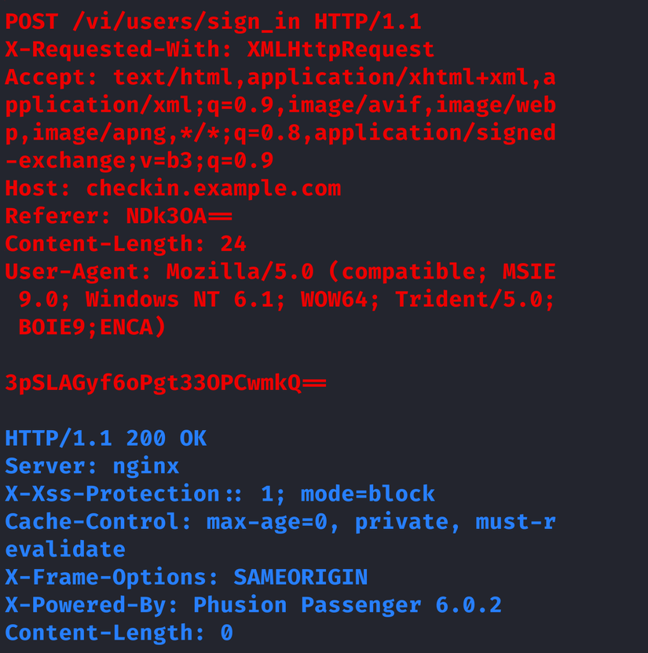
Task: Click the HTTP/1.1 200 OK status line
Action: [x=105, y=438]
